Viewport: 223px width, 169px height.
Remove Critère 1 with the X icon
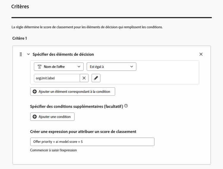(201, 54)
